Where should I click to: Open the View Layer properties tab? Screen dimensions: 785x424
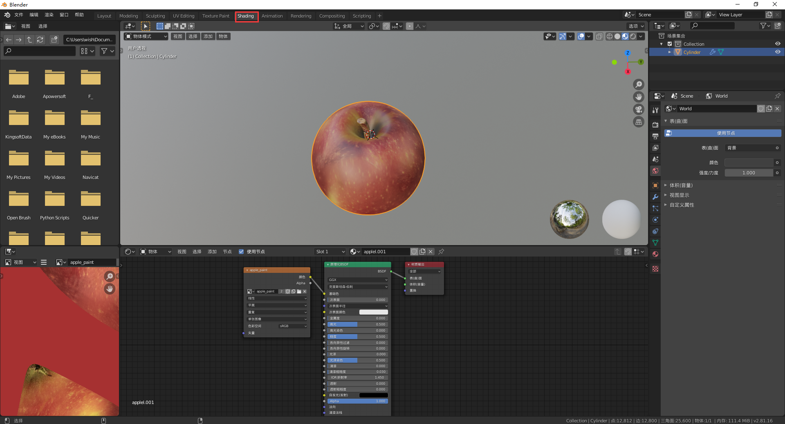point(655,147)
